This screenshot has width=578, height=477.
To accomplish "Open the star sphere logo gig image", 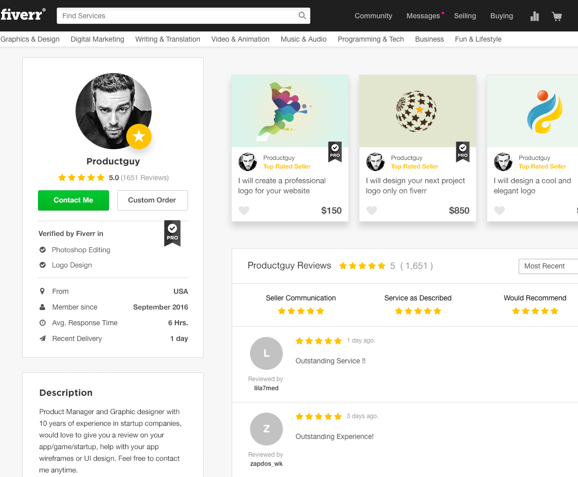I will [x=418, y=111].
